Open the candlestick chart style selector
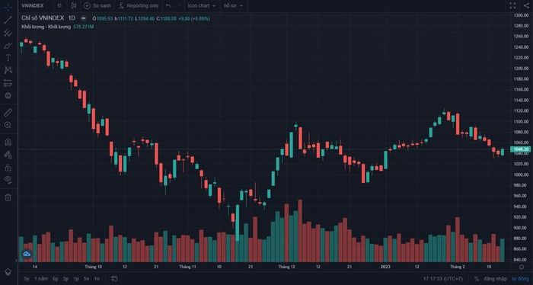 74,6
